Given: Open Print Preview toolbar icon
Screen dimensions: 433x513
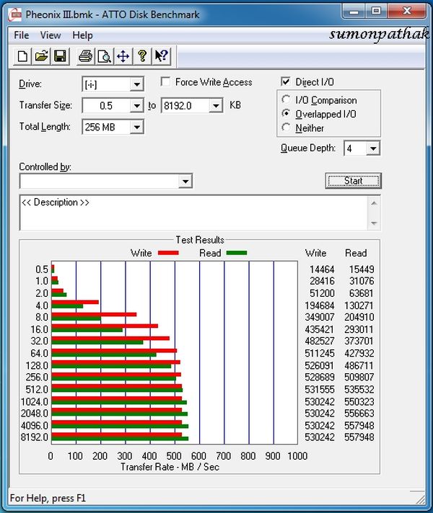Looking at the screenshot, I should click(105, 56).
